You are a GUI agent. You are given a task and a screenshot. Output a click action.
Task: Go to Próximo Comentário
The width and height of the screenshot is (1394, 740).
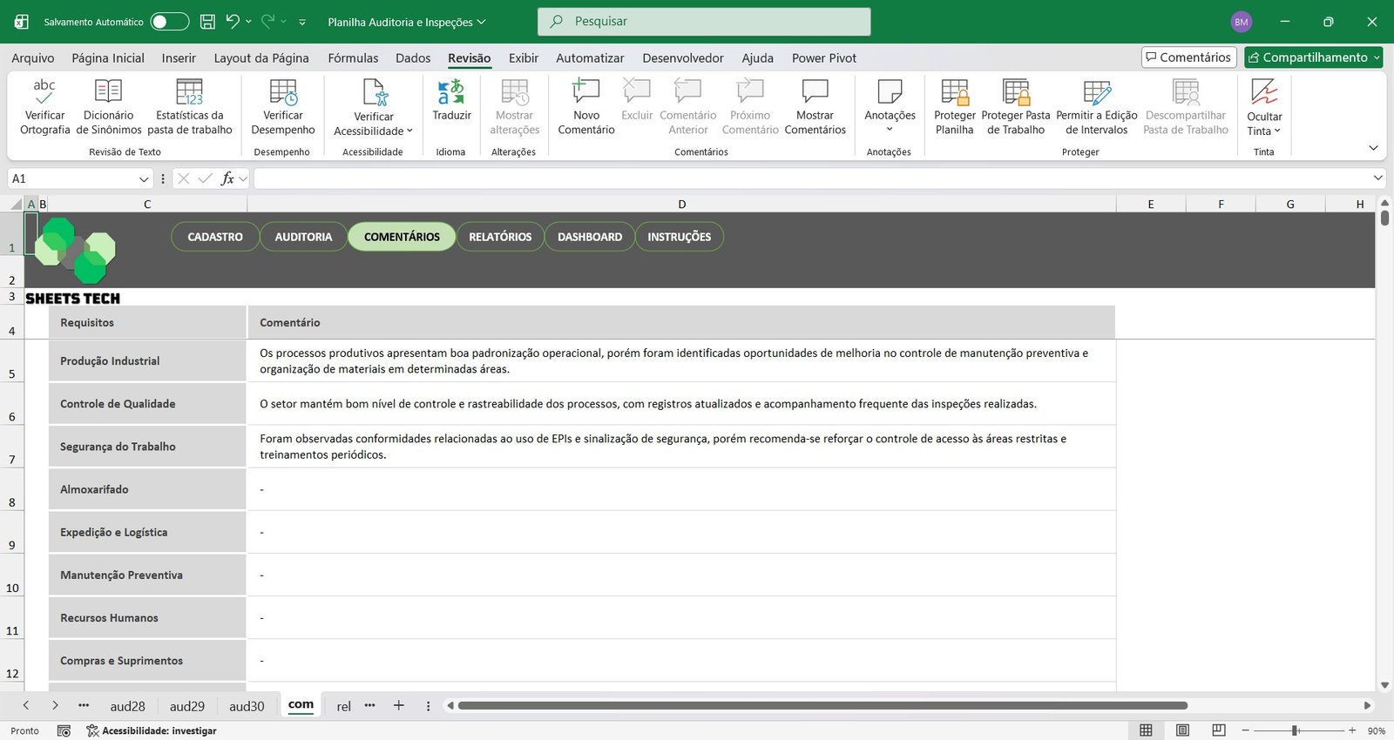(x=750, y=106)
